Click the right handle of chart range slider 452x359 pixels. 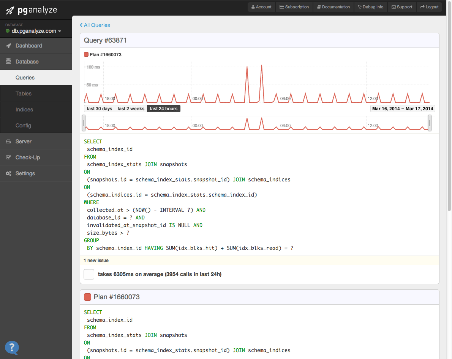click(430, 123)
